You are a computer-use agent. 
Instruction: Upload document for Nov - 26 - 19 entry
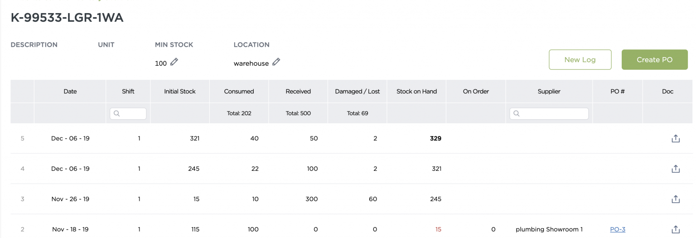(x=675, y=199)
